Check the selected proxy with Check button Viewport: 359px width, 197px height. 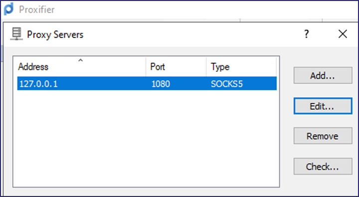323,166
